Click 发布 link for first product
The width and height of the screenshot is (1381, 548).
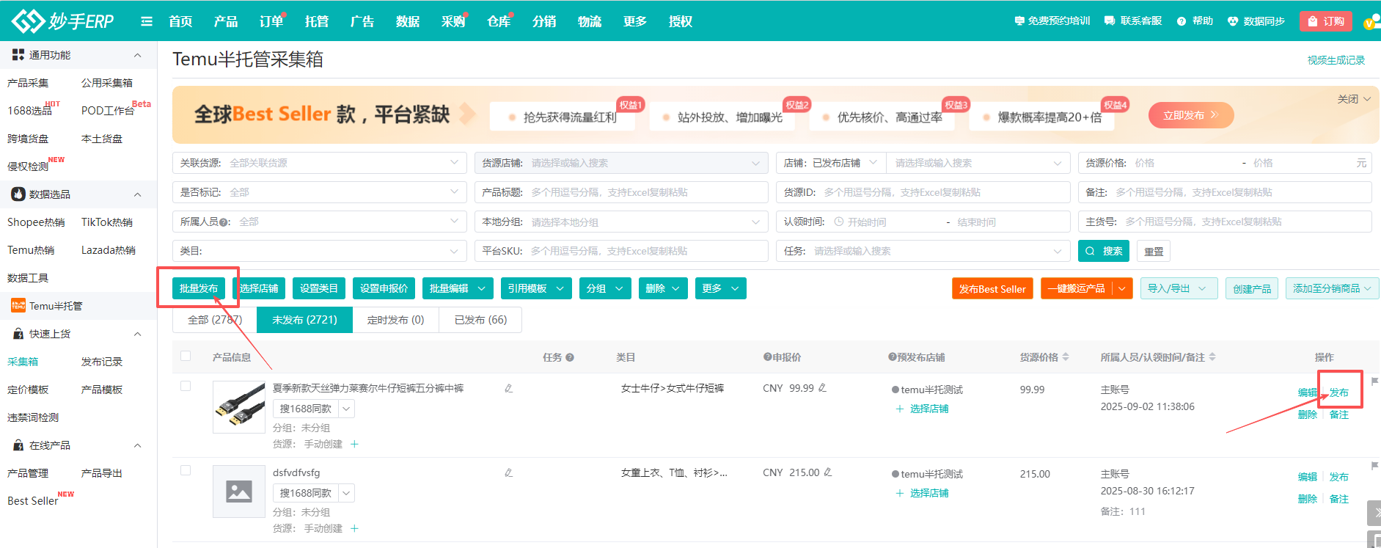click(x=1338, y=392)
